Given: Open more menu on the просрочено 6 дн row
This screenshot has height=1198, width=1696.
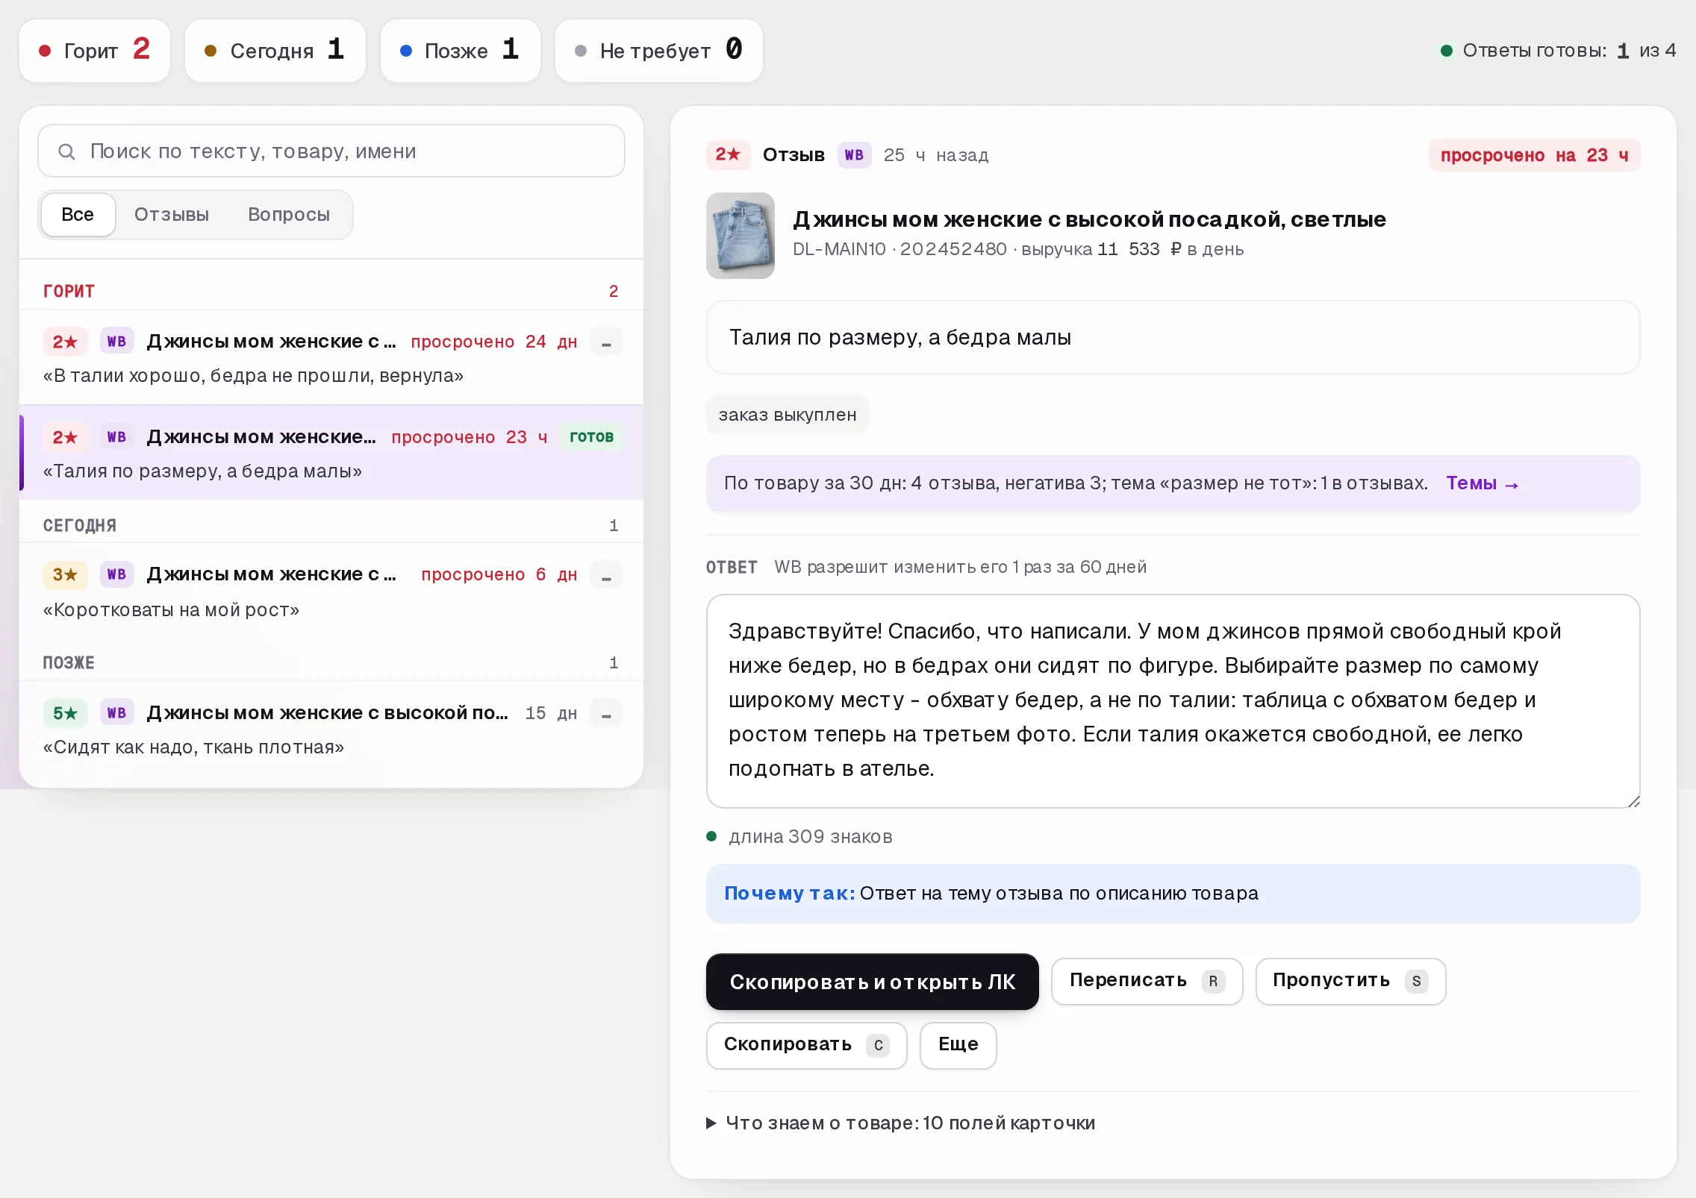Looking at the screenshot, I should pyautogui.click(x=606, y=575).
